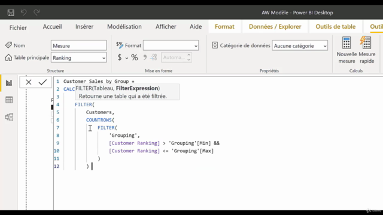Open the Table principale dropdown
Image resolution: width=383 pixels, height=215 pixels.
(78, 58)
